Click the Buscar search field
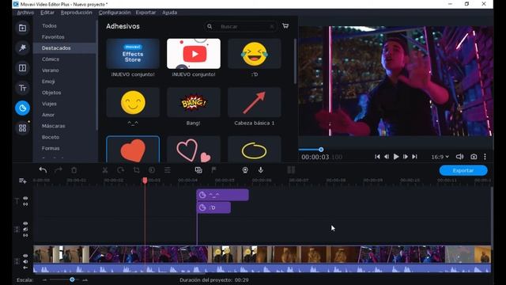This screenshot has width=506, height=285. pyautogui.click(x=240, y=26)
